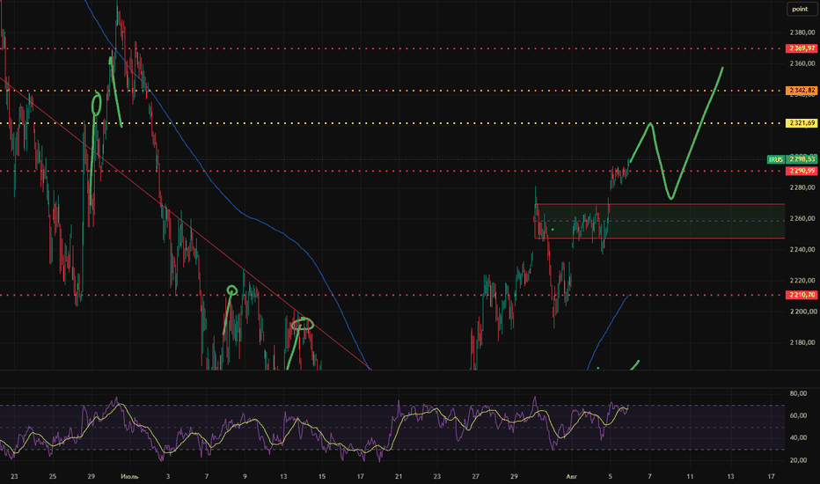820x484 pixels.
Task: Click the 15 date label
Action: tap(322, 477)
